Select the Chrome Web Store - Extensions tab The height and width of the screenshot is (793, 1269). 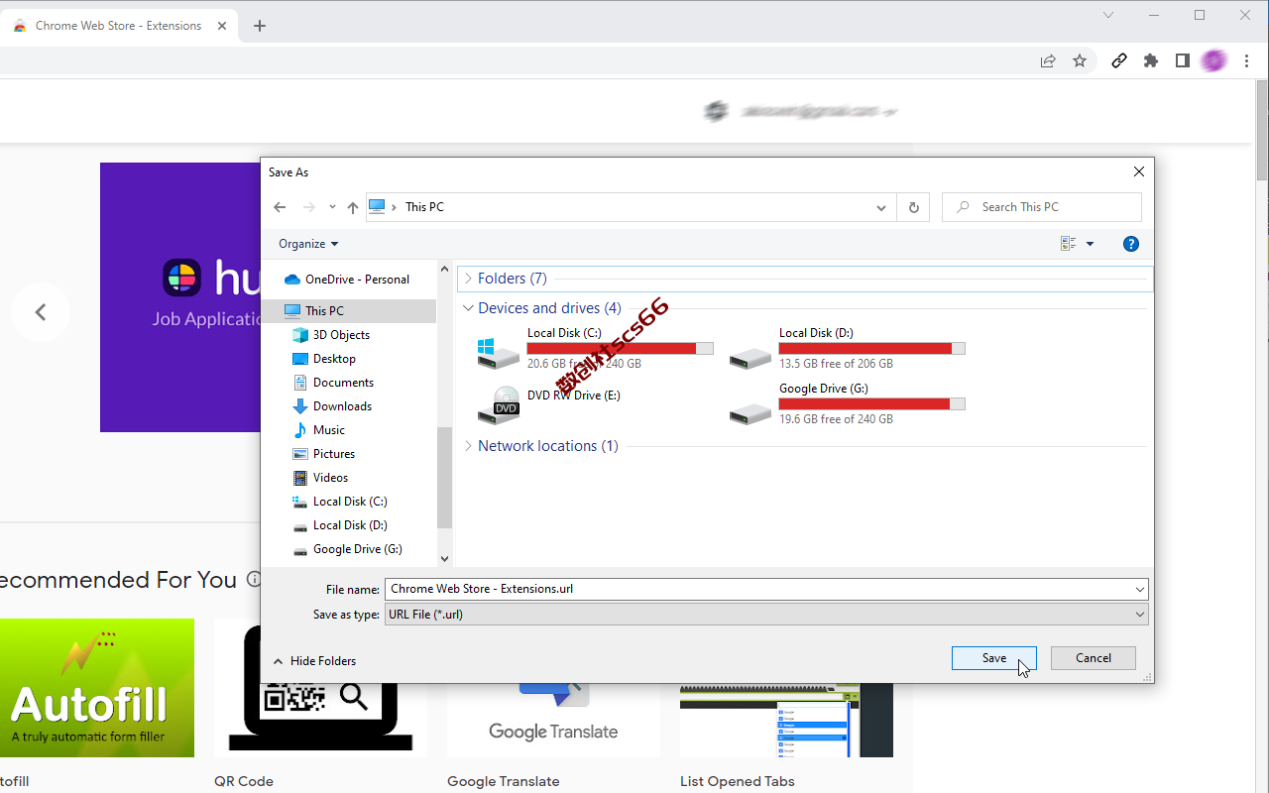[x=119, y=26]
